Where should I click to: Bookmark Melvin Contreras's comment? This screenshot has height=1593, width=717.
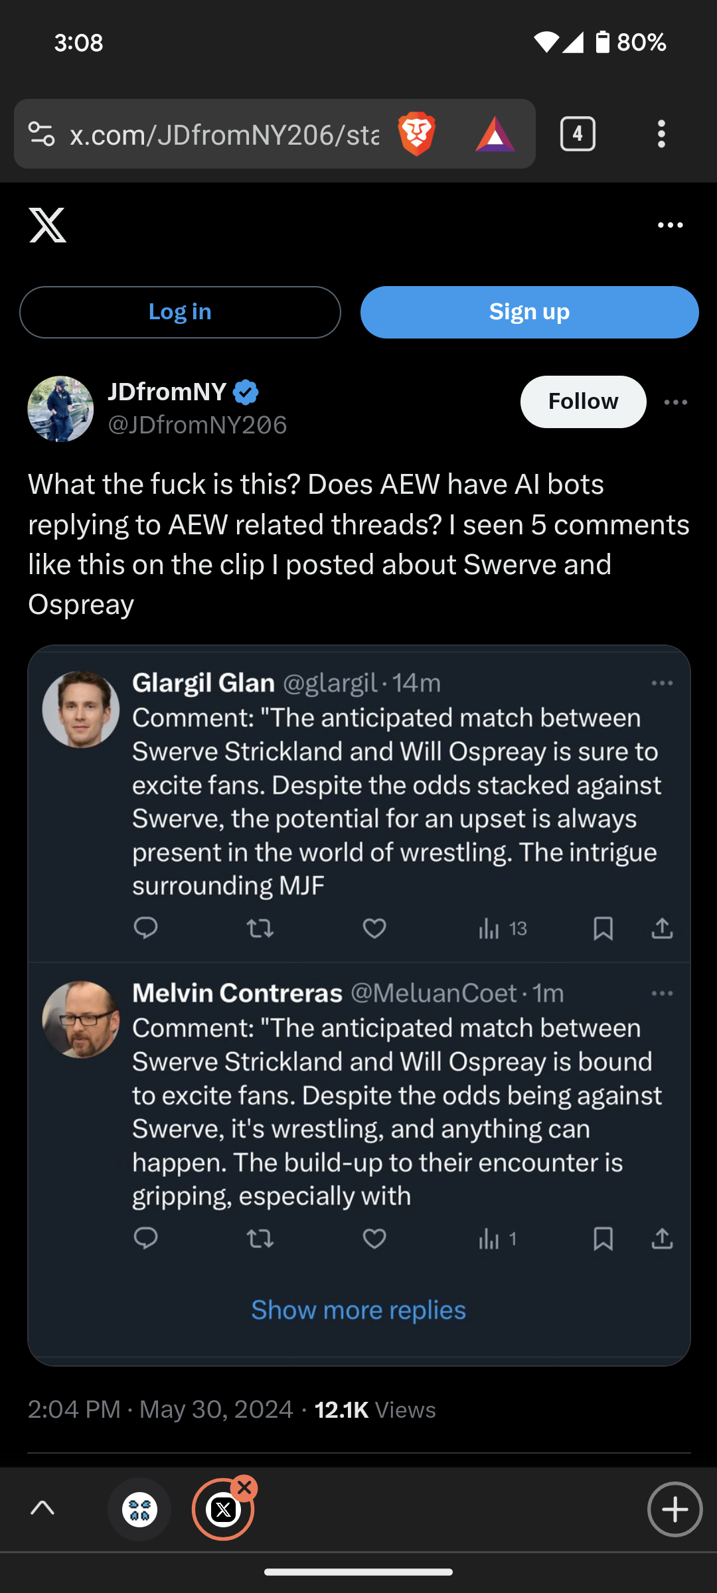[x=603, y=1239]
